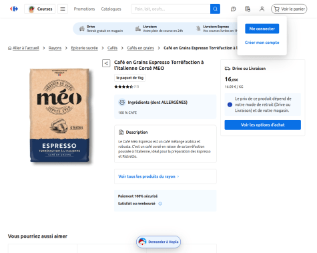
Task: Click the user account icon
Action: pyautogui.click(x=262, y=9)
